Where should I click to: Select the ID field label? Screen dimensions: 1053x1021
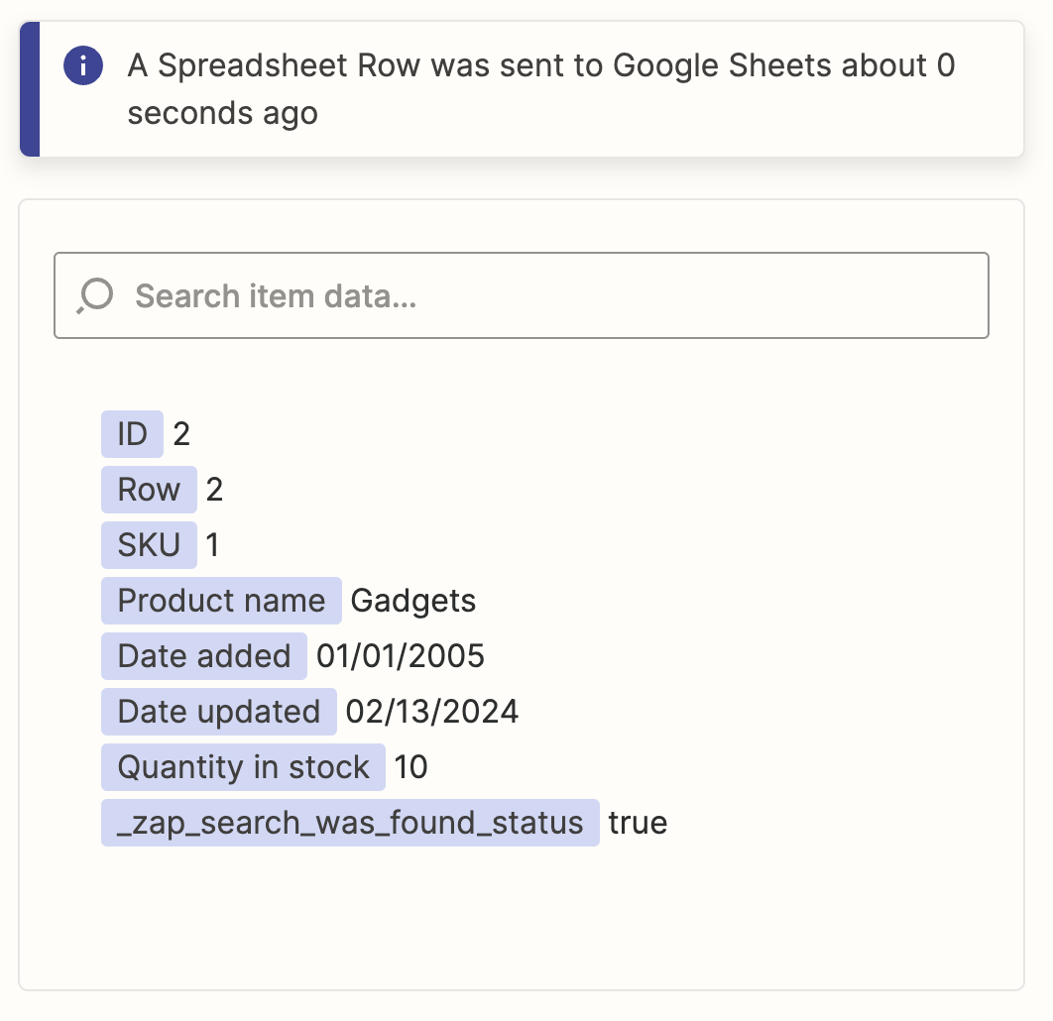click(x=132, y=434)
